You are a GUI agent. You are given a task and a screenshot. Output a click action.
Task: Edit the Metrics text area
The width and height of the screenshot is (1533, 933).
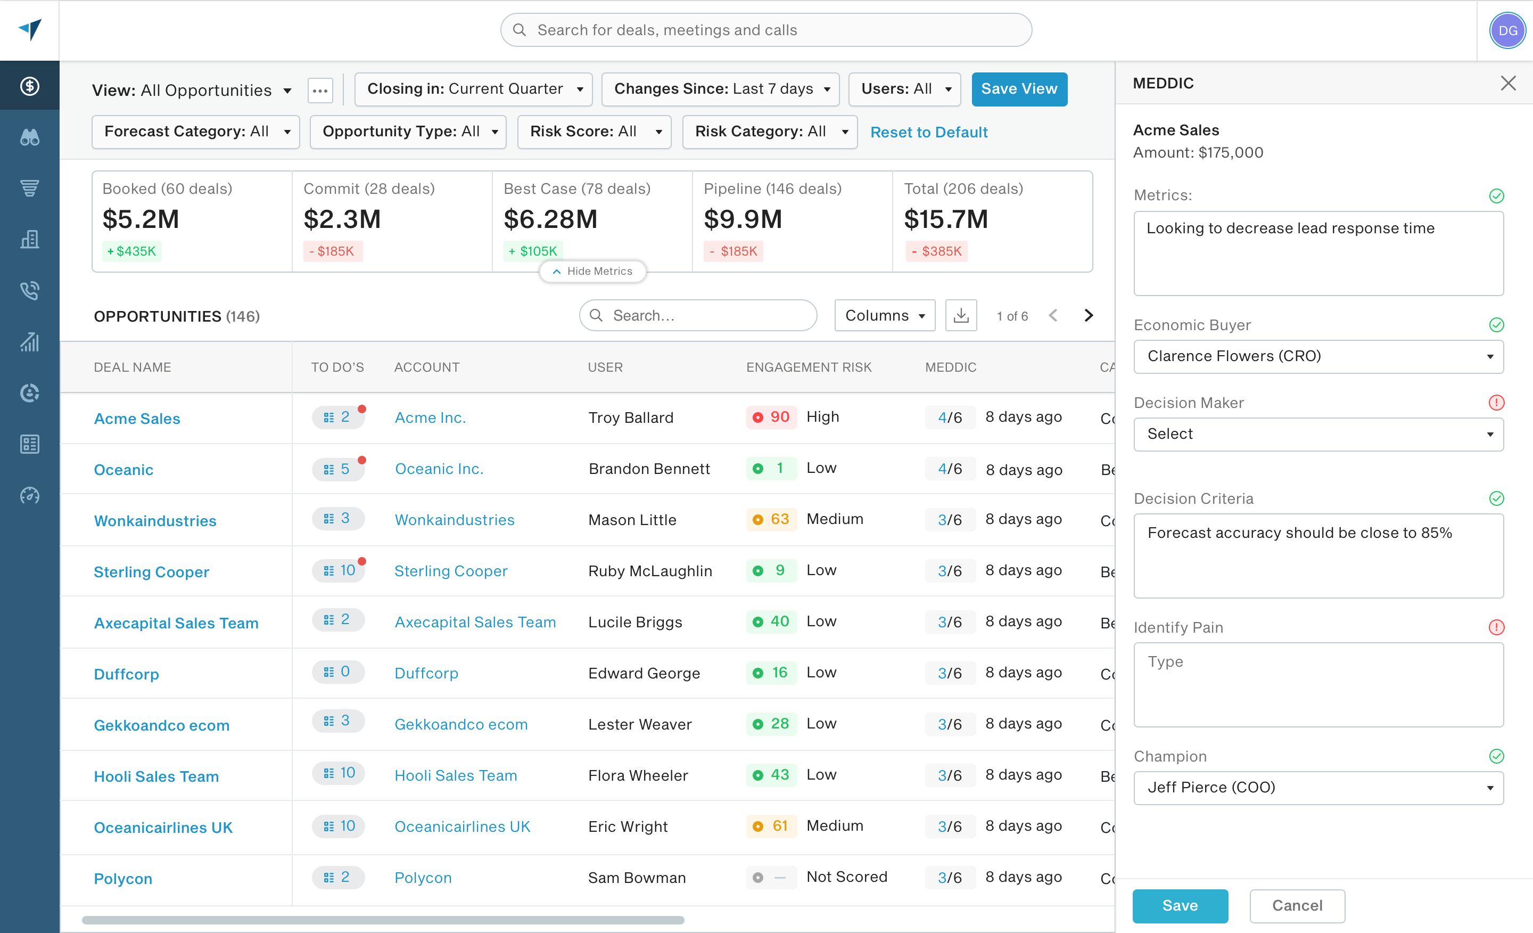tap(1318, 253)
